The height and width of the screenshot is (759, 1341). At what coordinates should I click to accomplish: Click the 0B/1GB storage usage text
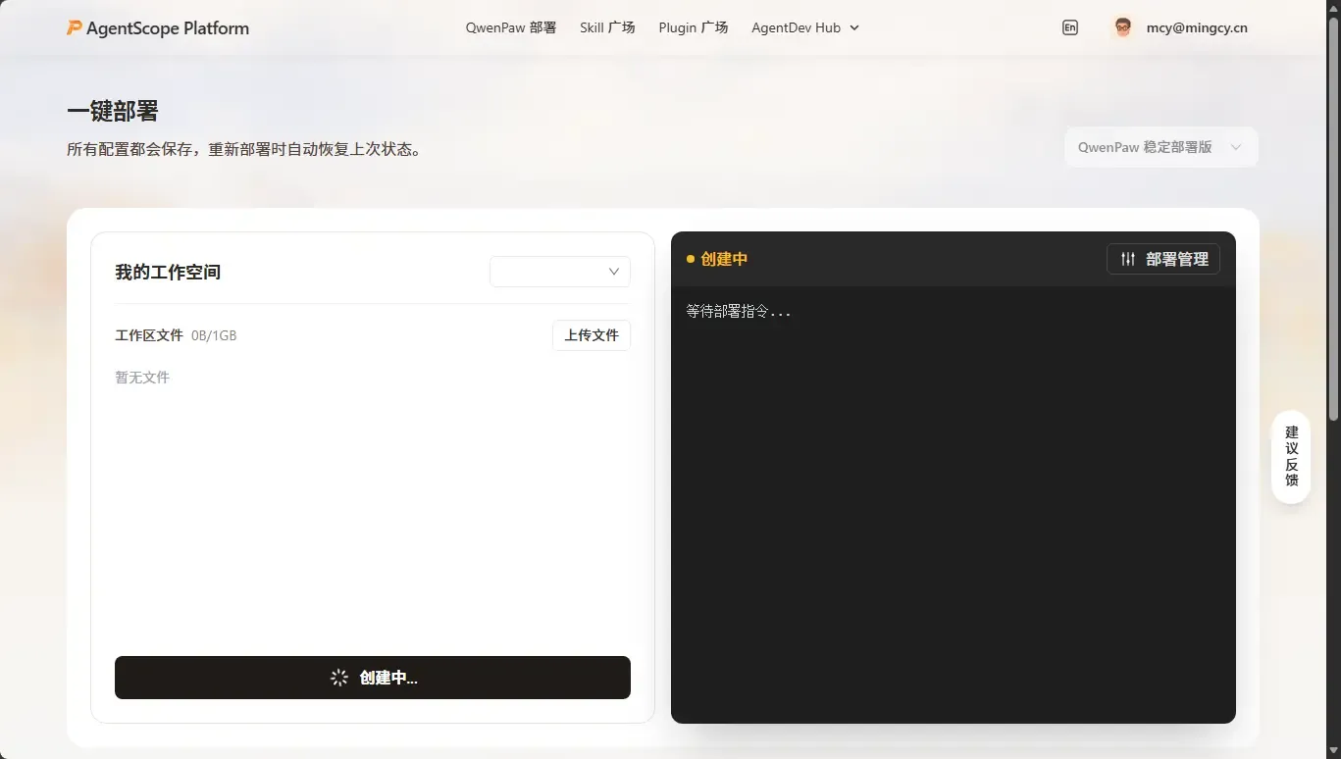click(214, 335)
